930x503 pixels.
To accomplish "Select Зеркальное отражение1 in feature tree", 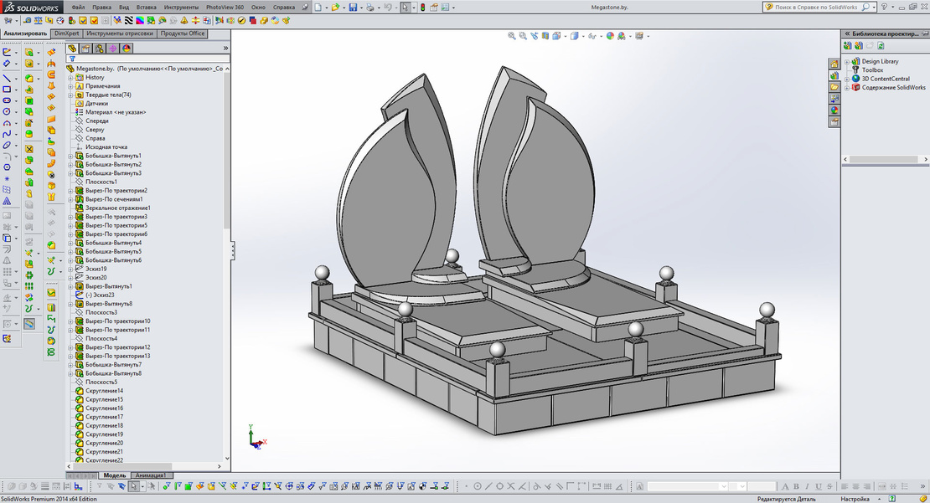I will [117, 208].
